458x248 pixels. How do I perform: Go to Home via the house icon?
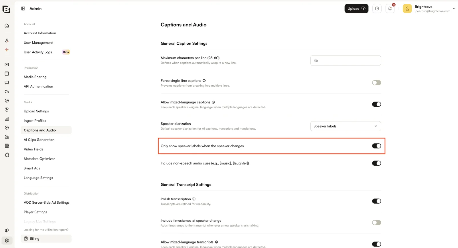coord(7,26)
